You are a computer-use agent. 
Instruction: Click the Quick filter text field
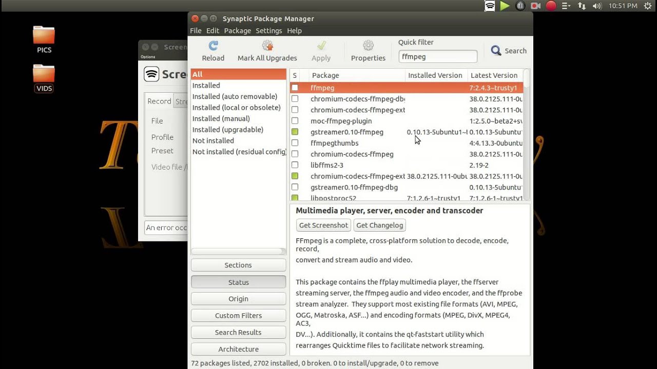[438, 57]
